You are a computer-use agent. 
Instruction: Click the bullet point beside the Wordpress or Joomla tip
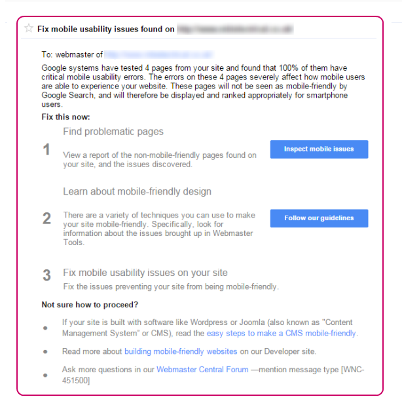tap(45, 328)
